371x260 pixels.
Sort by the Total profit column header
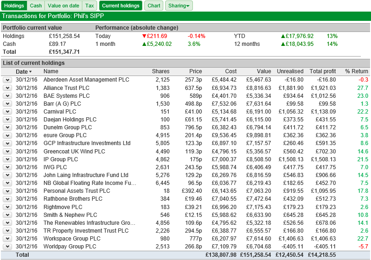click(x=323, y=71)
